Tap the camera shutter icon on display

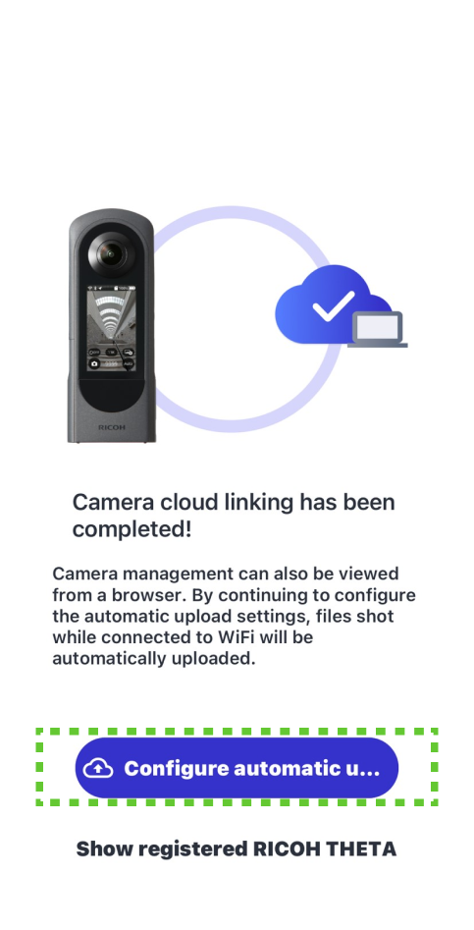[x=94, y=363]
